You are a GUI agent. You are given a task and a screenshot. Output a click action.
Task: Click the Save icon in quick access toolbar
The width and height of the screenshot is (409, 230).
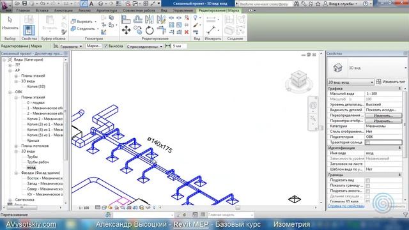coord(24,3)
